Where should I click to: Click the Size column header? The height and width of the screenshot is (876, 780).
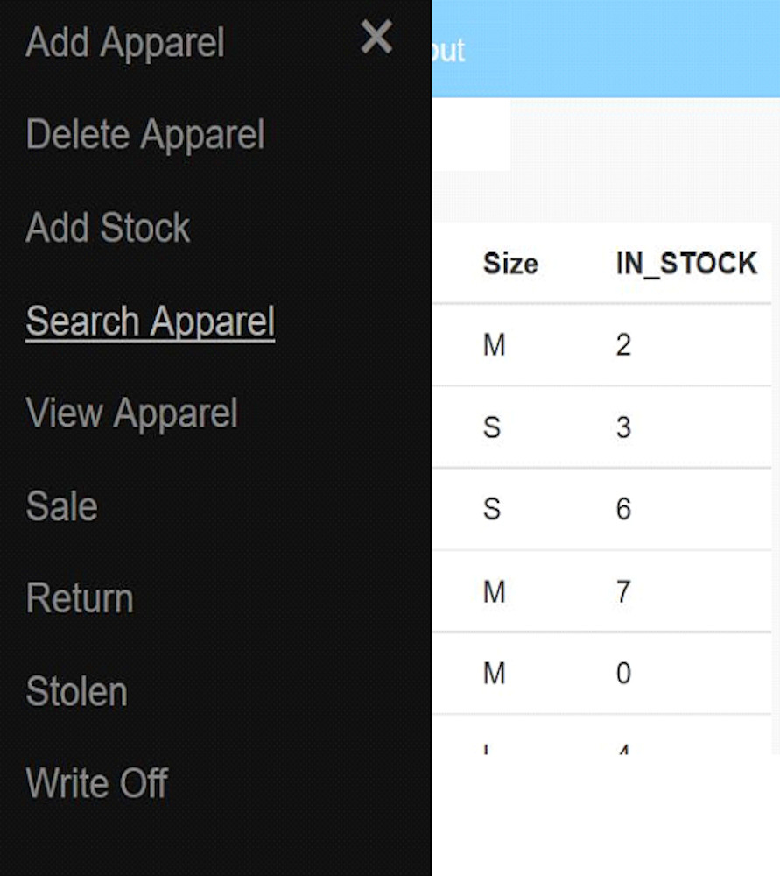click(x=510, y=263)
